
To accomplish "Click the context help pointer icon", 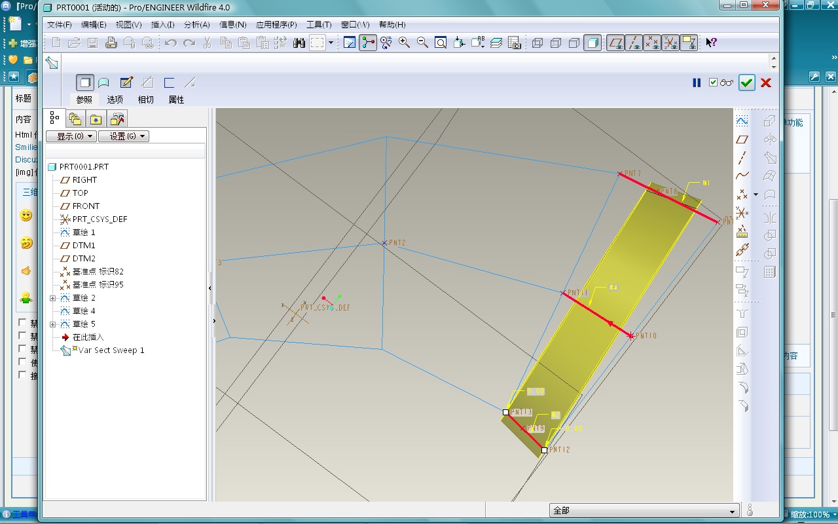I will click(712, 43).
